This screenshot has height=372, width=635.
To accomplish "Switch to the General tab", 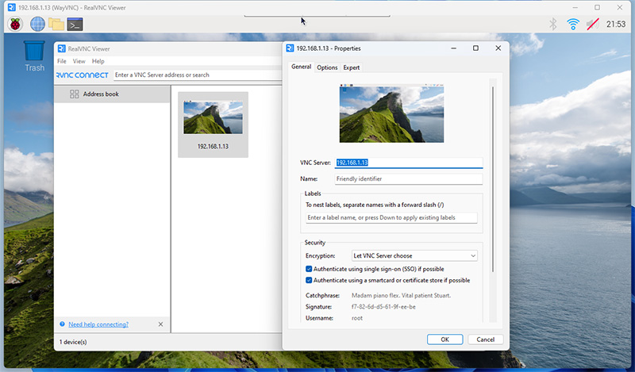I will [x=302, y=67].
